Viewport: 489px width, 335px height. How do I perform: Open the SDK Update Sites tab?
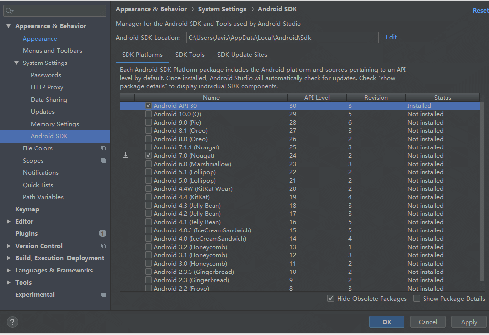[x=242, y=55]
